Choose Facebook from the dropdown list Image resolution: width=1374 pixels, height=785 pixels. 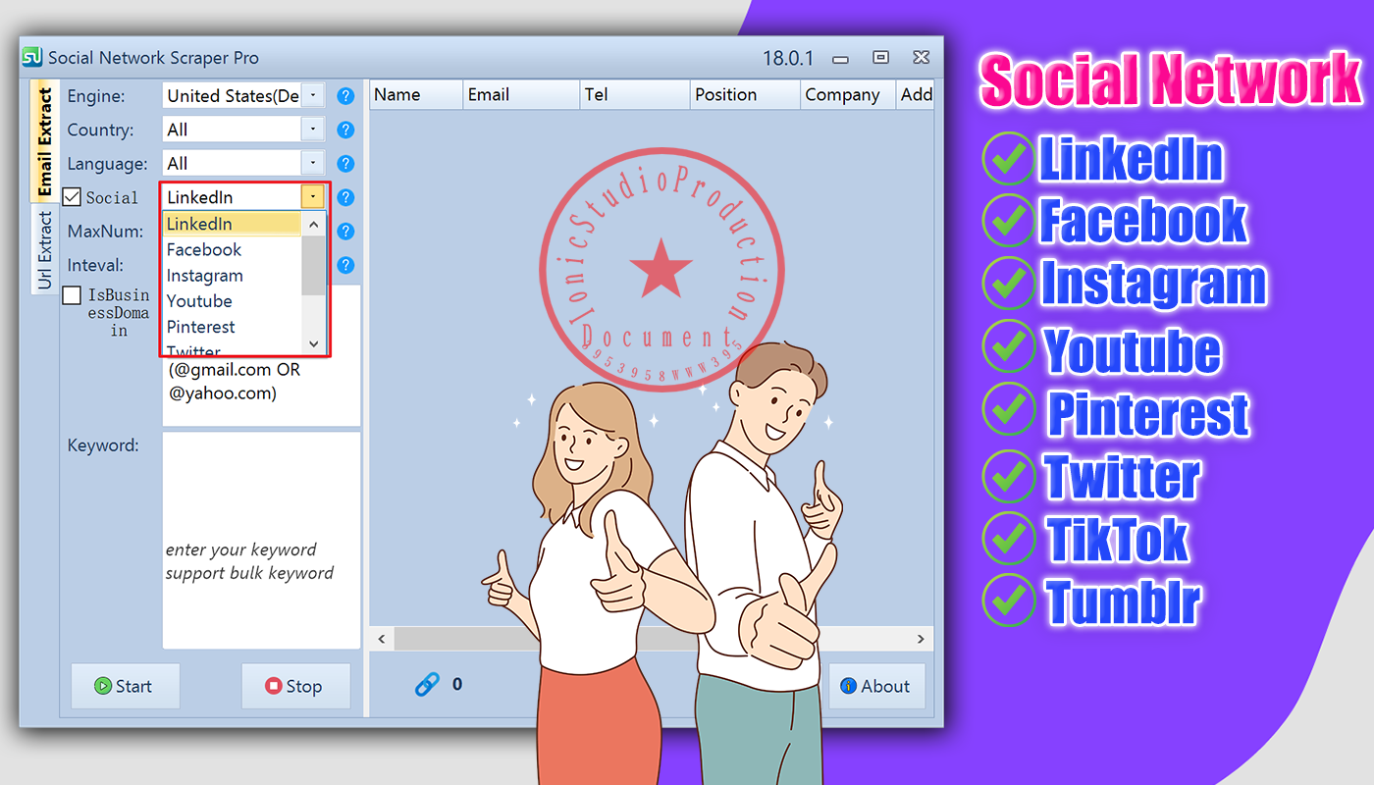click(x=232, y=250)
